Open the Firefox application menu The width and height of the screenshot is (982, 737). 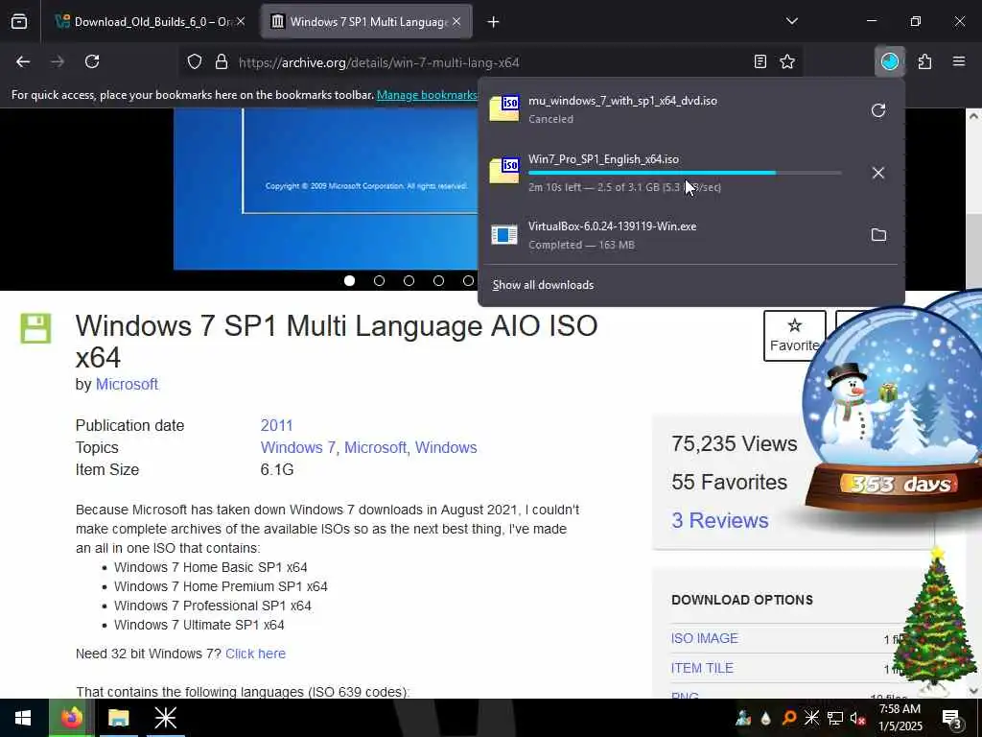tap(958, 61)
